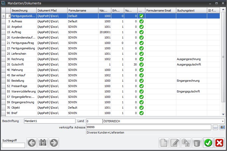Click the binoculars search button
The image size is (227, 151).
point(43,143)
